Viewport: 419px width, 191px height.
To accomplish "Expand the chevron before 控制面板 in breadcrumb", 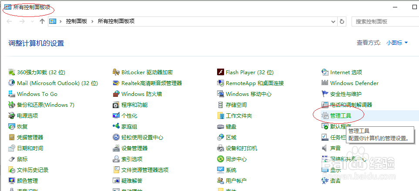I will coord(60,22).
